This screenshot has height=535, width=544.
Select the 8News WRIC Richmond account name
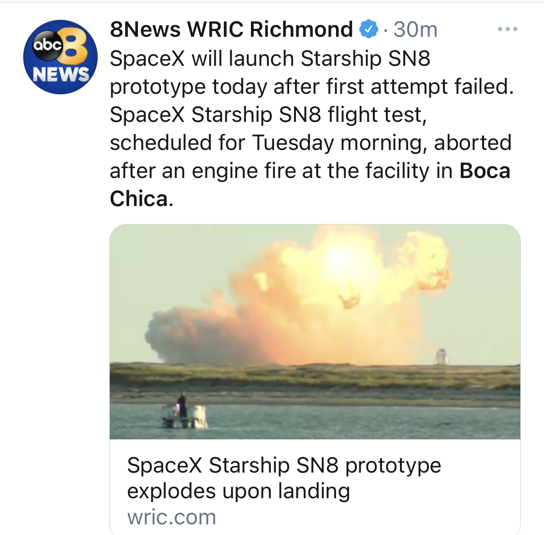[x=232, y=29]
